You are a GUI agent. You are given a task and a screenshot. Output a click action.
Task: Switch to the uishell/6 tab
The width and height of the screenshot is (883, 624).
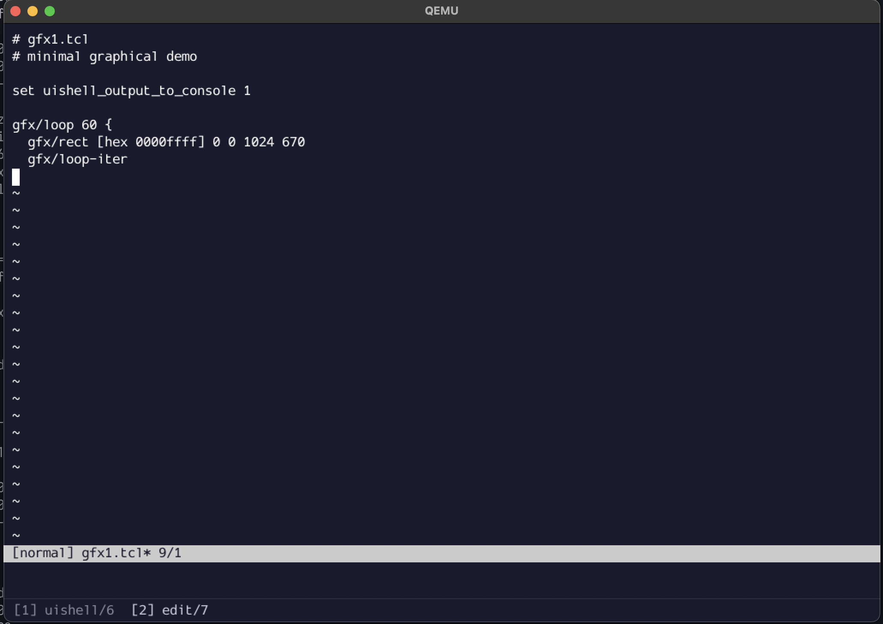64,610
